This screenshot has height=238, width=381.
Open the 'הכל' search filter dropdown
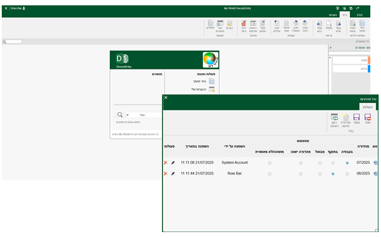pyautogui.click(x=135, y=115)
